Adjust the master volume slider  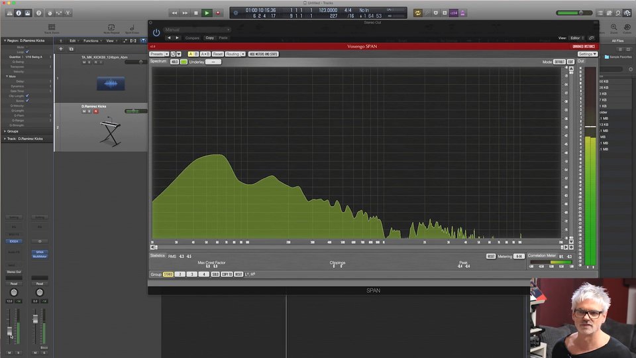pos(576,13)
